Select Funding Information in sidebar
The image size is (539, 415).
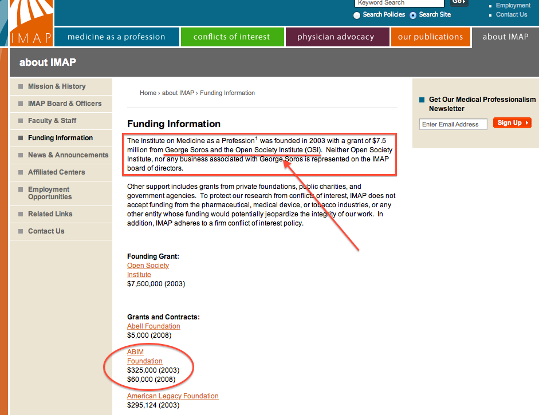60,138
